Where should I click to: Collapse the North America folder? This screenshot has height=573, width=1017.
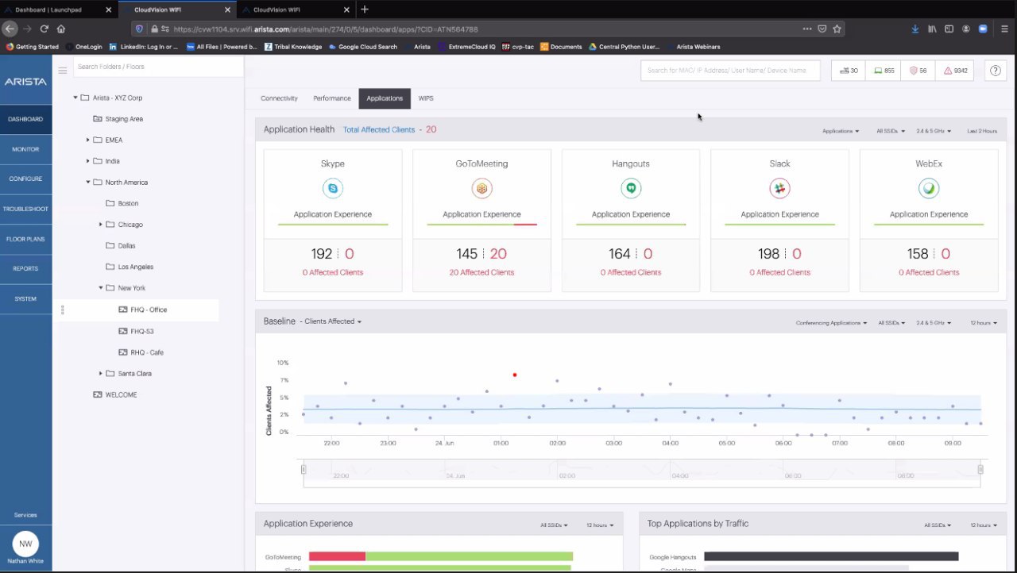[x=88, y=183]
